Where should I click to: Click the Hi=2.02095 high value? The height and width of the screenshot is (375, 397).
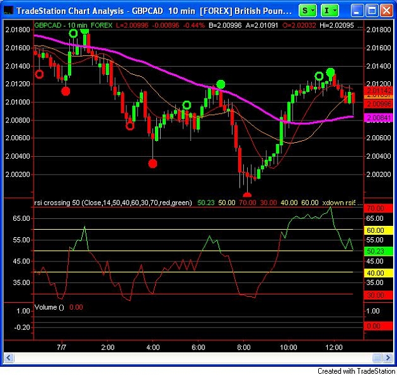[337, 25]
